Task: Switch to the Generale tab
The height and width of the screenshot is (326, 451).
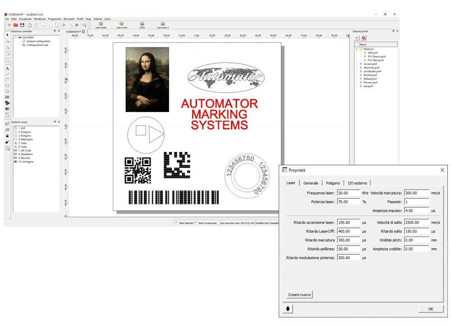Action: click(x=311, y=183)
